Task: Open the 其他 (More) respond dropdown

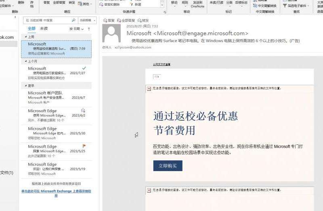Action: click(x=85, y=4)
